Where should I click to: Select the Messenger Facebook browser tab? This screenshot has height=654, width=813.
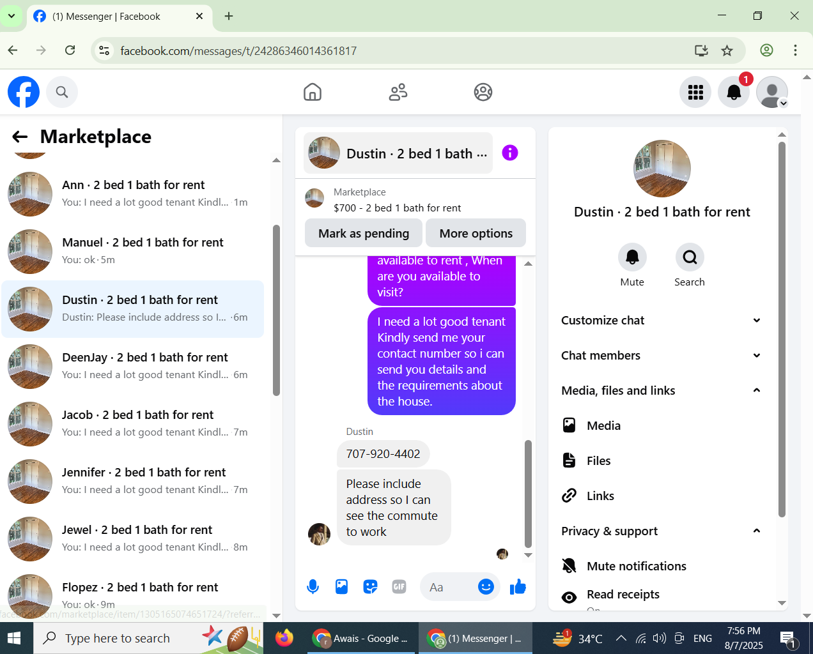click(119, 16)
